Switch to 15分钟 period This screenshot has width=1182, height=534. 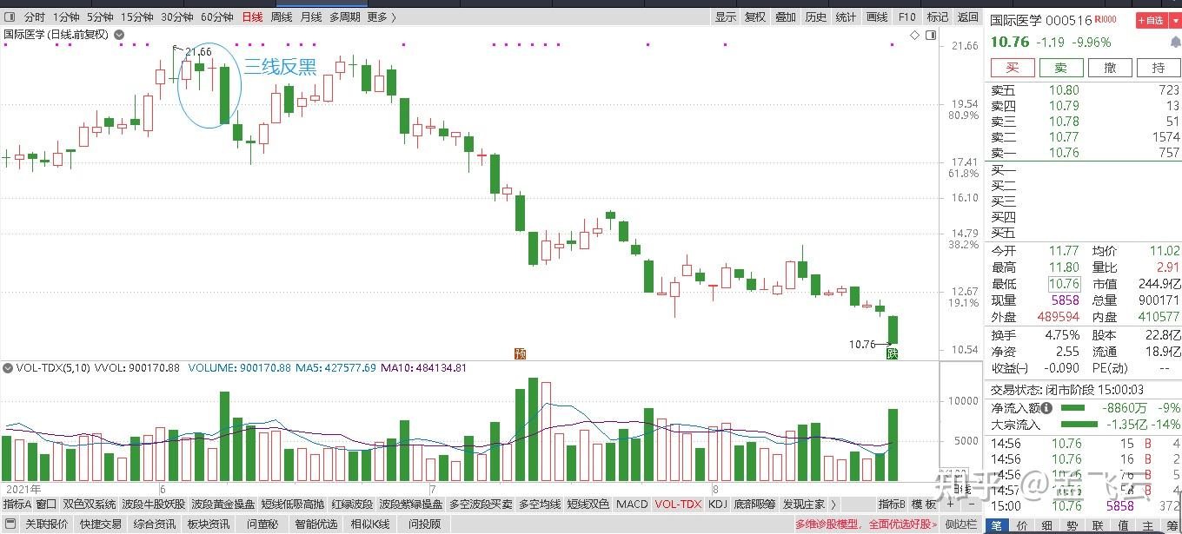(137, 16)
